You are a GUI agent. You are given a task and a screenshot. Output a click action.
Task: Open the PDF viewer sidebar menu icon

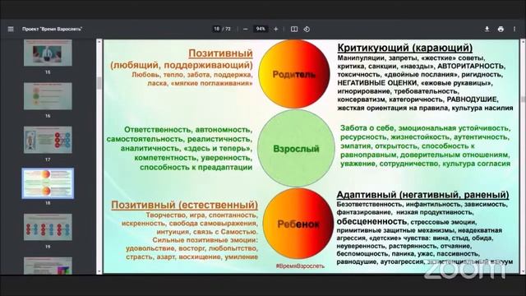click(x=11, y=30)
